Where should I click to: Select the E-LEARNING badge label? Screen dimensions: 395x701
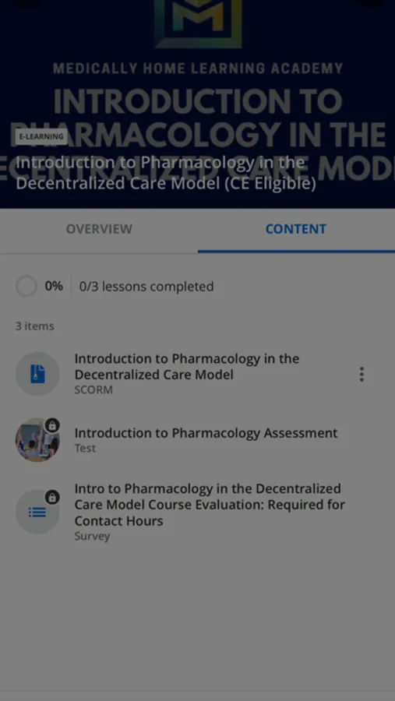point(41,137)
